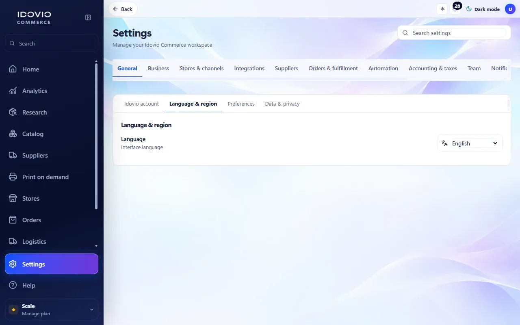Image resolution: width=520 pixels, height=325 pixels.
Task: Click the asterisk icon in top bar
Action: click(442, 9)
